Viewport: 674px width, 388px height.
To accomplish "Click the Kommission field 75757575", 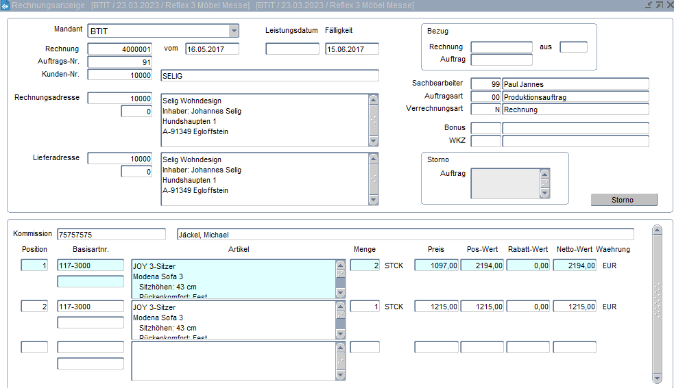I will pos(111,235).
